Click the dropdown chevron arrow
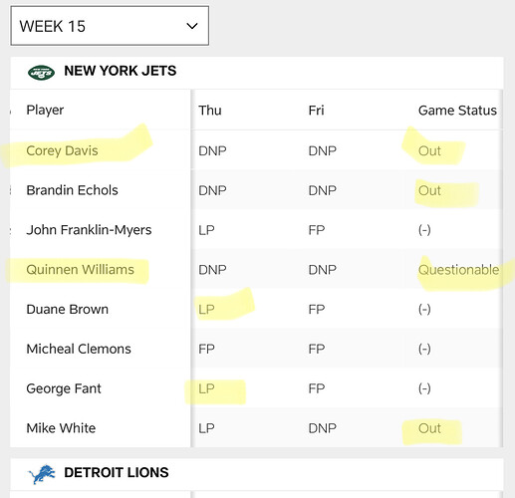 tap(192, 26)
